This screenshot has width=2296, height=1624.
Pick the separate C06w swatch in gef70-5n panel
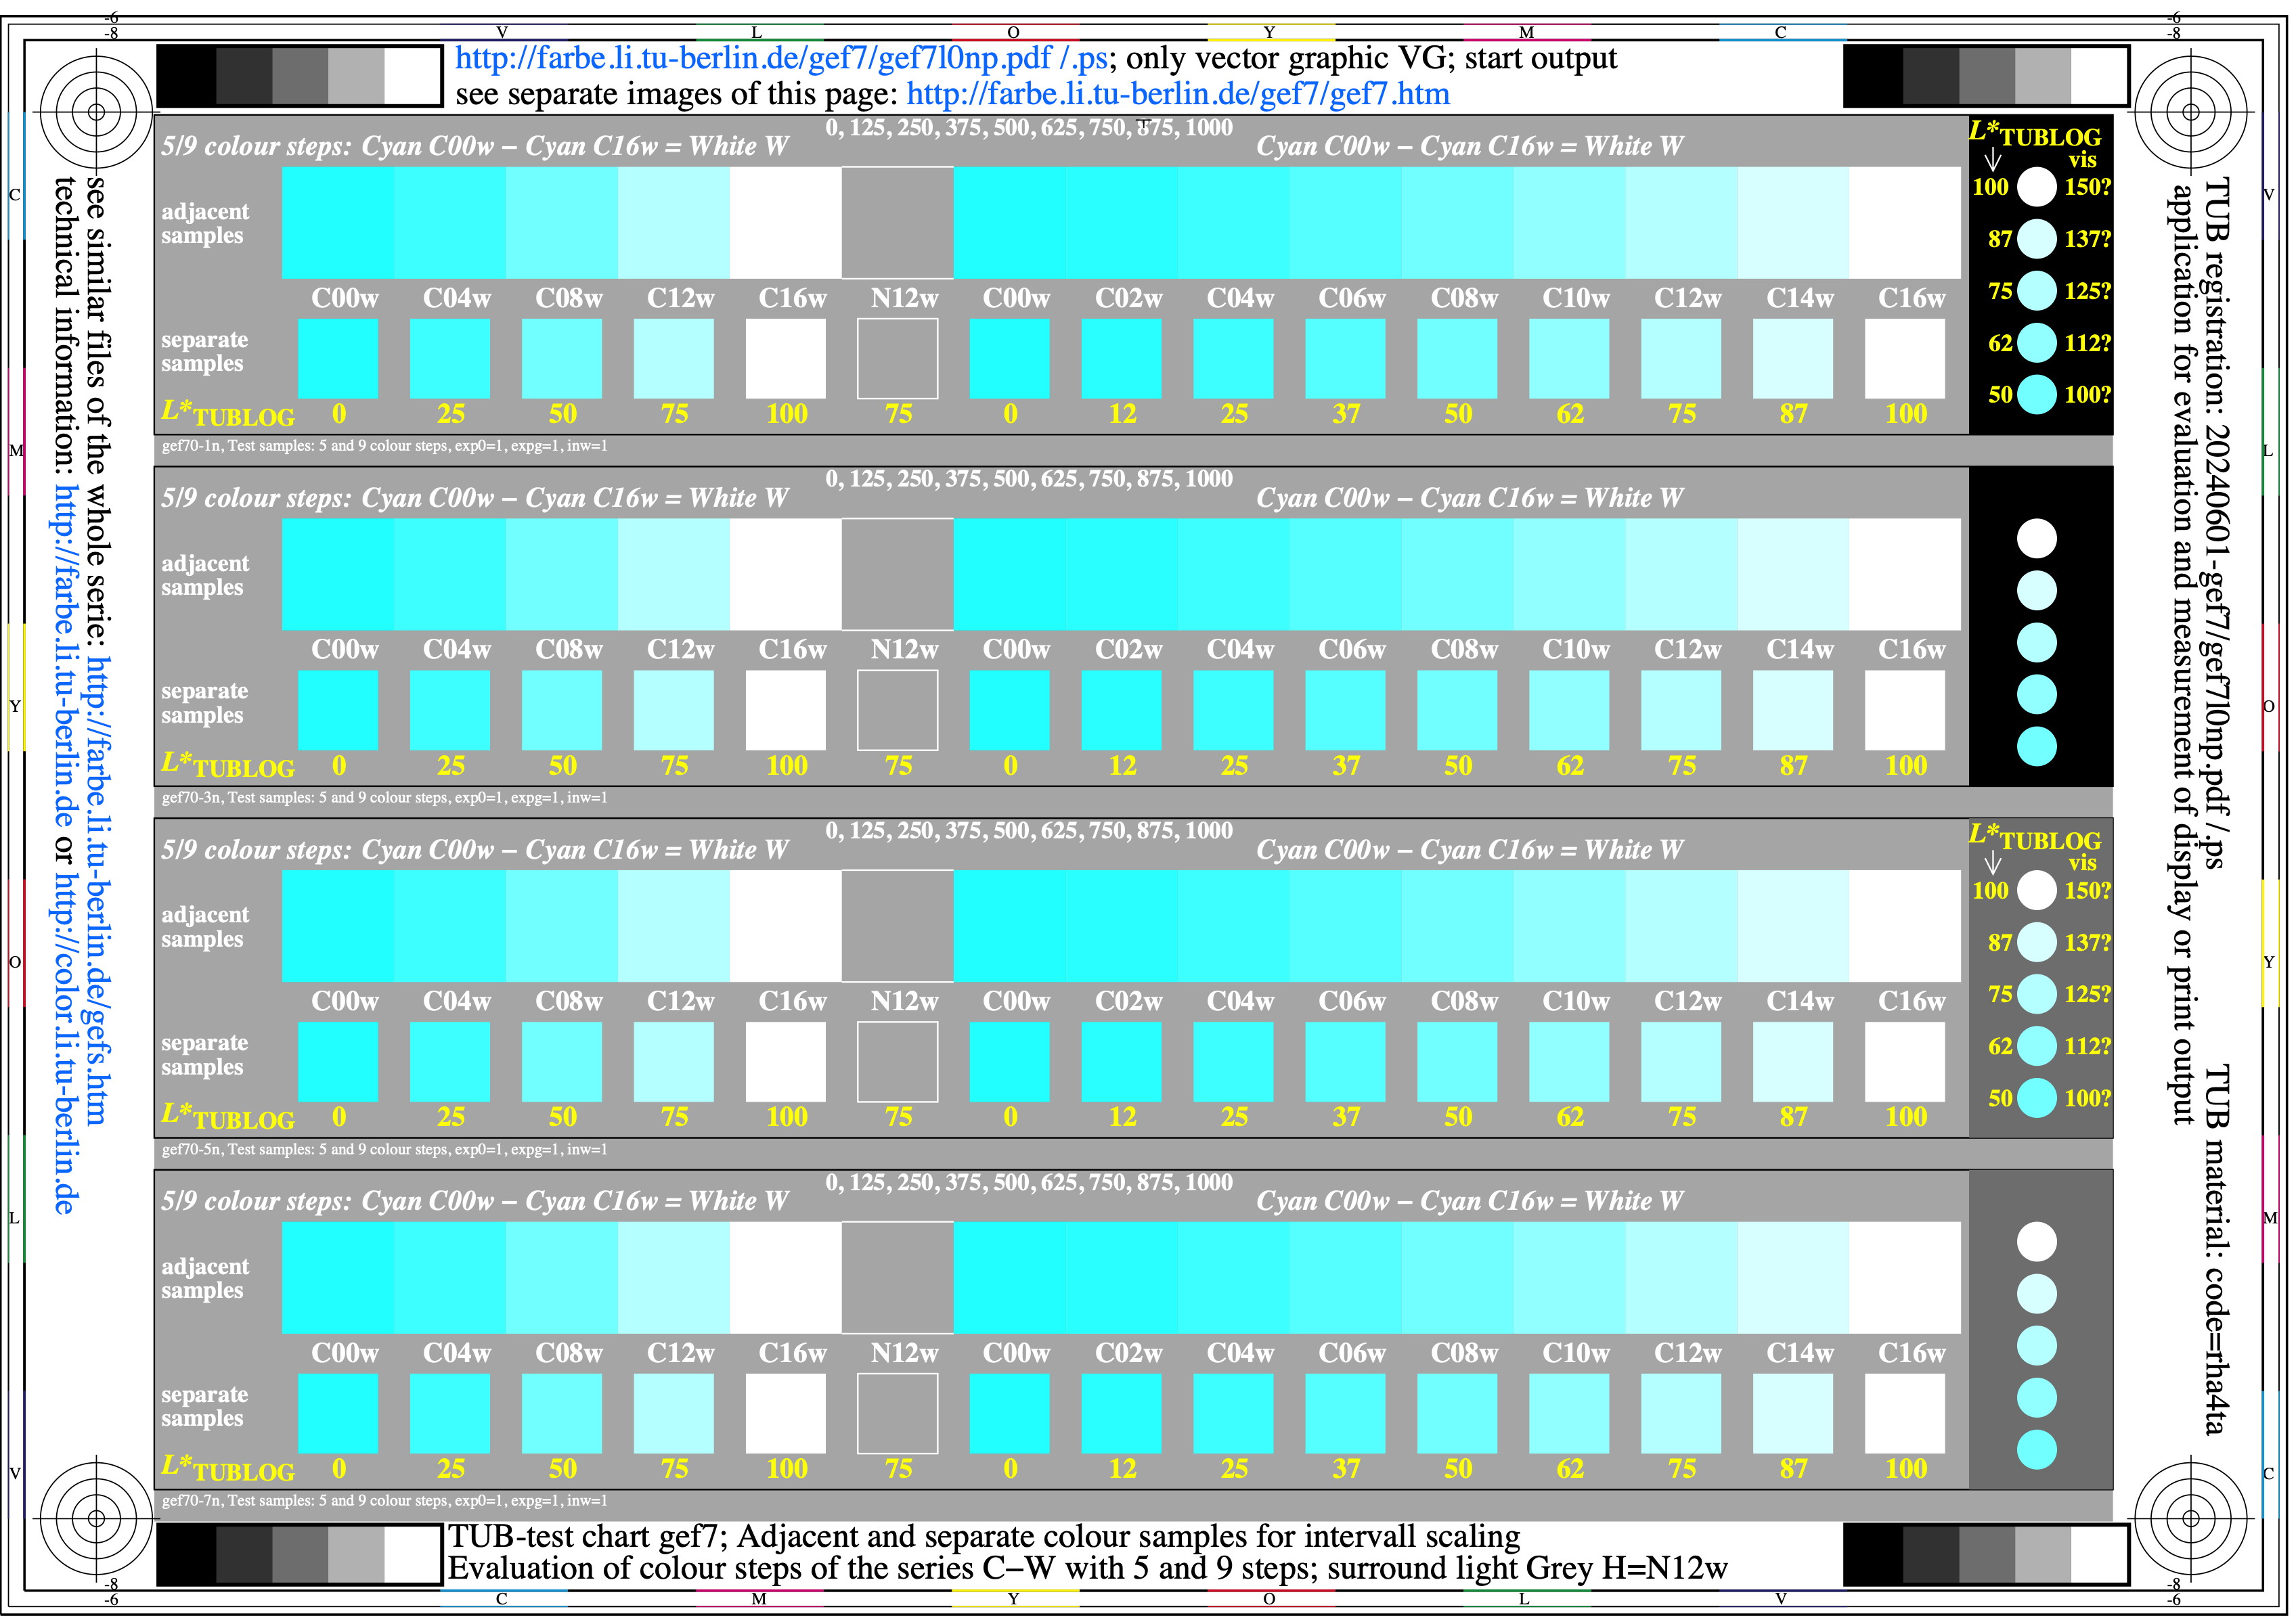click(1346, 1062)
